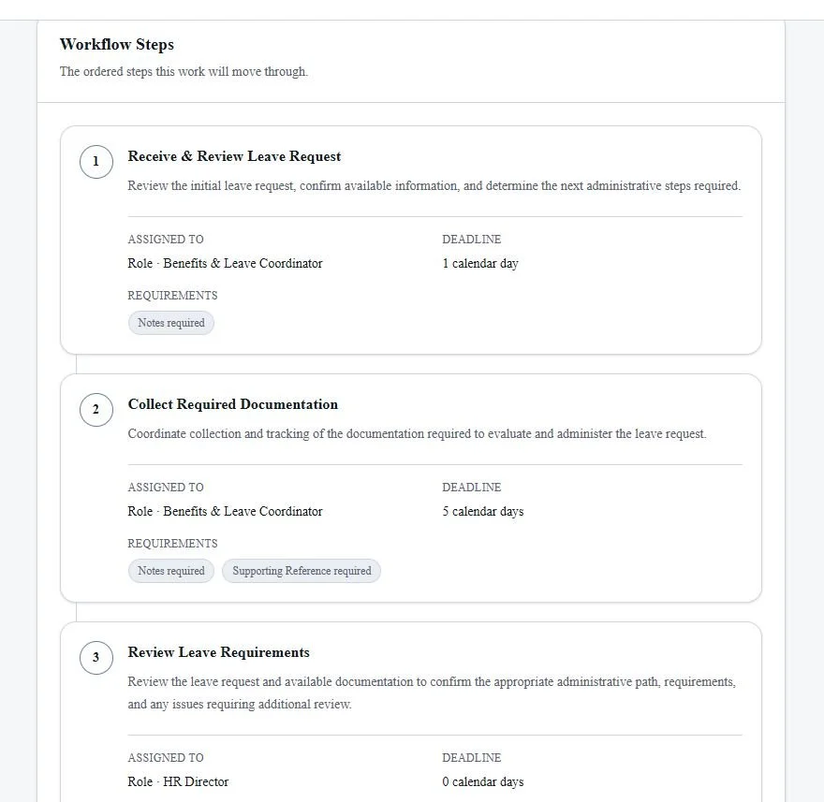
Task: Click DEADLINE label in step 1
Action: (x=471, y=240)
